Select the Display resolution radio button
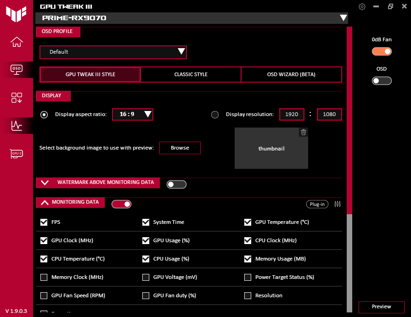 coord(215,115)
